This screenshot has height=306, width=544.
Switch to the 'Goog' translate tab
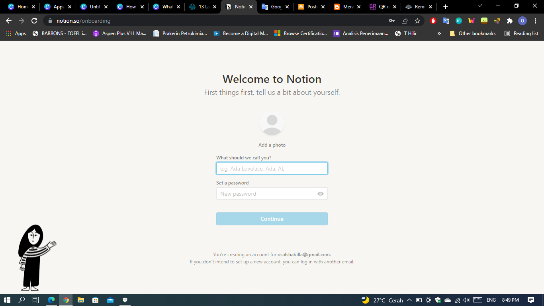[275, 7]
